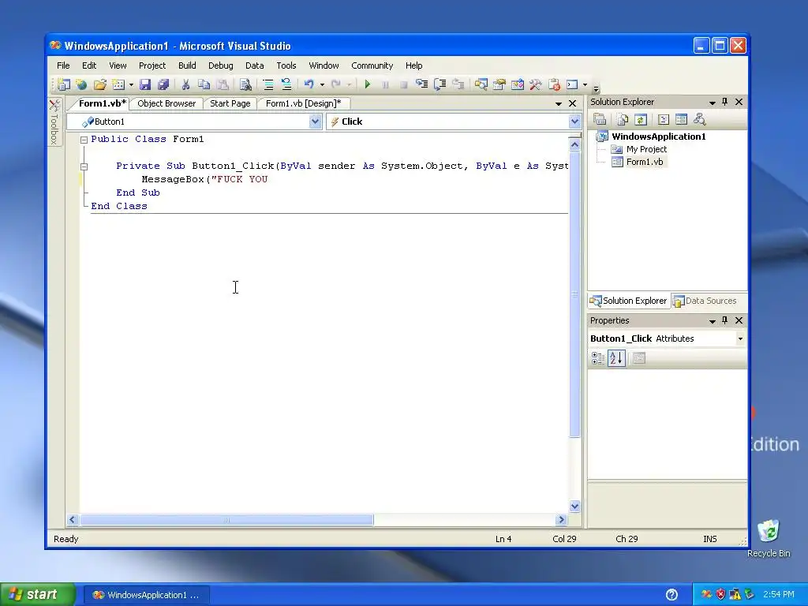Click the View Code icon in Solution Explorer
808x606 pixels.
coord(663,120)
